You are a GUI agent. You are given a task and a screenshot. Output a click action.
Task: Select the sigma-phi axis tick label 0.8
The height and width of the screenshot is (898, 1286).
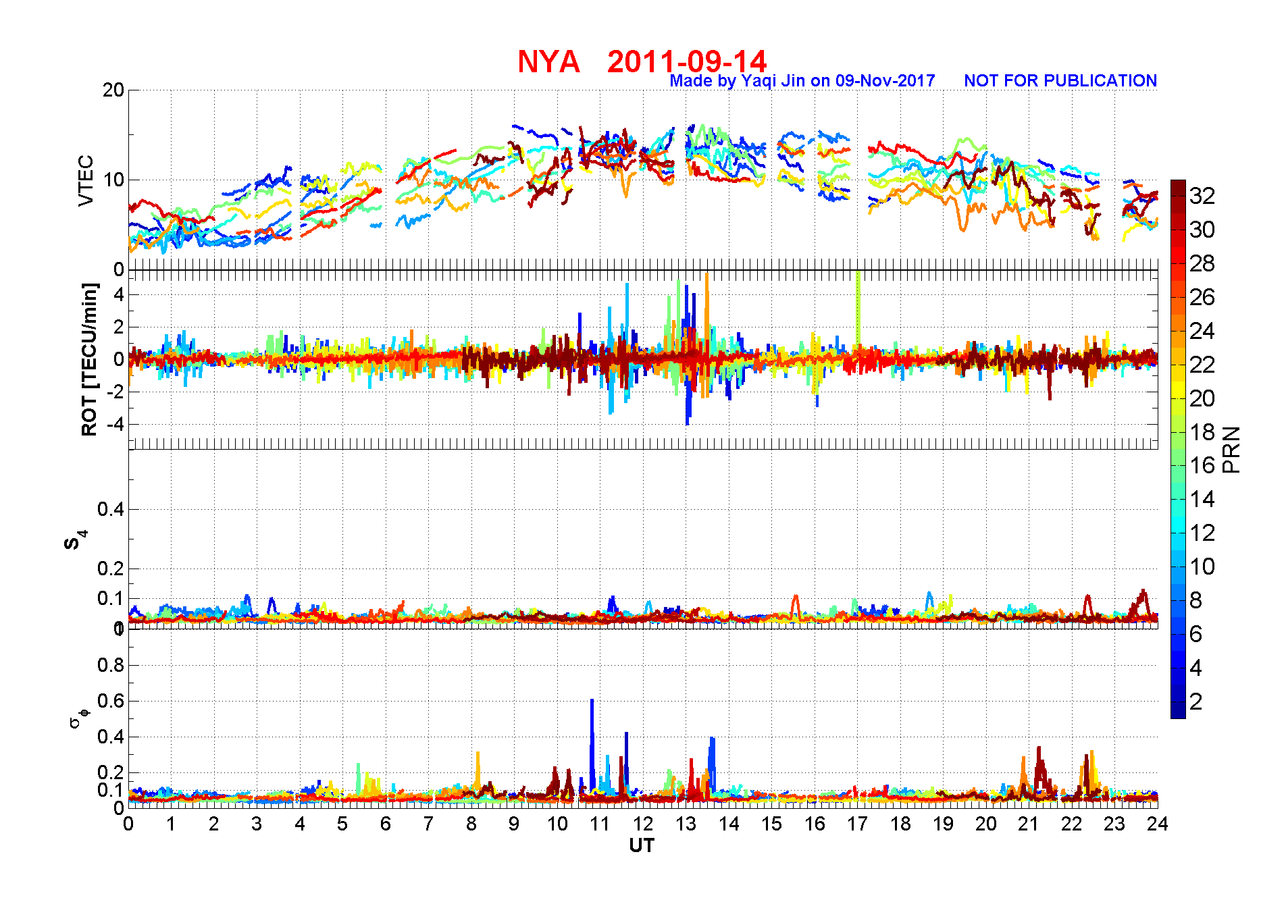click(x=111, y=665)
